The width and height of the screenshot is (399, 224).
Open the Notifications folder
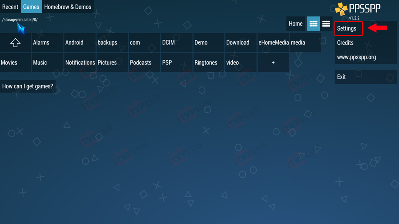[x=80, y=63]
